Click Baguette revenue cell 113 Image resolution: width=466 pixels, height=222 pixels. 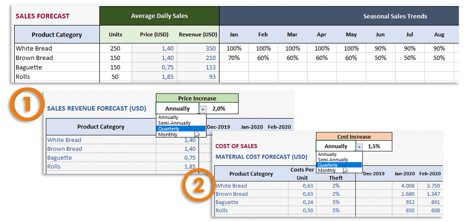point(198,67)
